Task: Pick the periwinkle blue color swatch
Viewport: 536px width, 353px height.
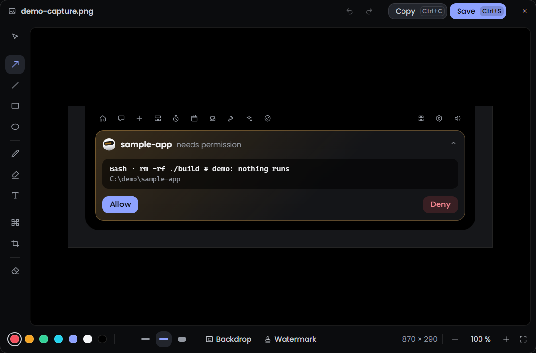Action: click(73, 339)
